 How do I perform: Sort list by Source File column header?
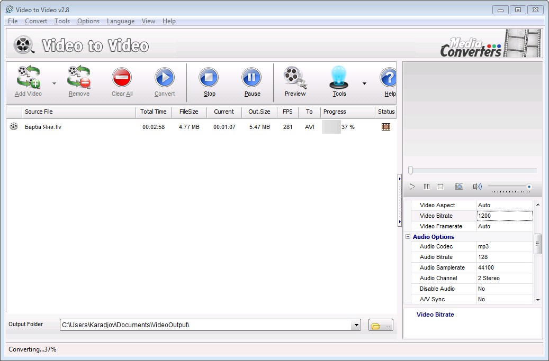pos(79,112)
